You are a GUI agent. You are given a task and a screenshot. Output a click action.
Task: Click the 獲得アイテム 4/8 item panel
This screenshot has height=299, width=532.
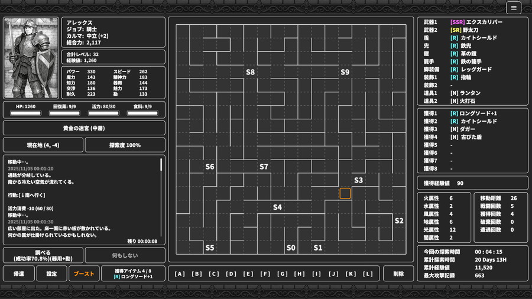pyautogui.click(x=133, y=274)
